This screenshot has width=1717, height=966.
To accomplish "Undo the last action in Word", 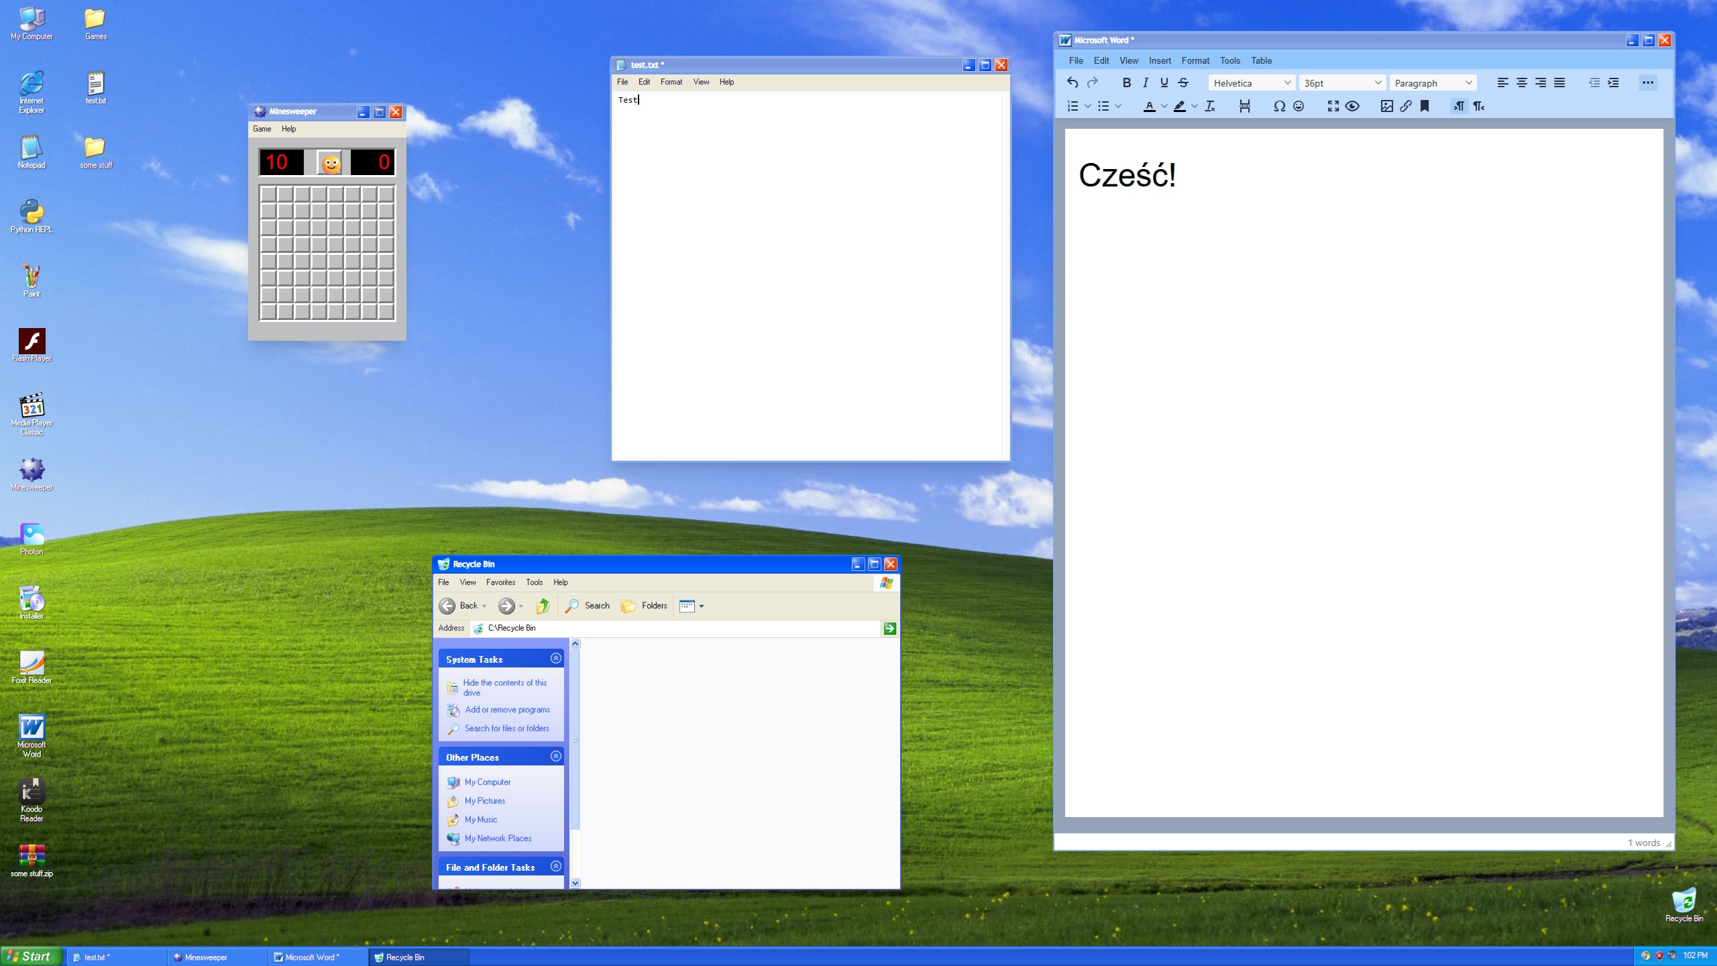I will click(x=1072, y=83).
